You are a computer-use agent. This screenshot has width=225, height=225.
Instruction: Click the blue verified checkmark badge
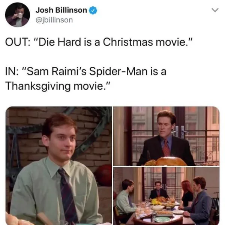[x=93, y=10]
